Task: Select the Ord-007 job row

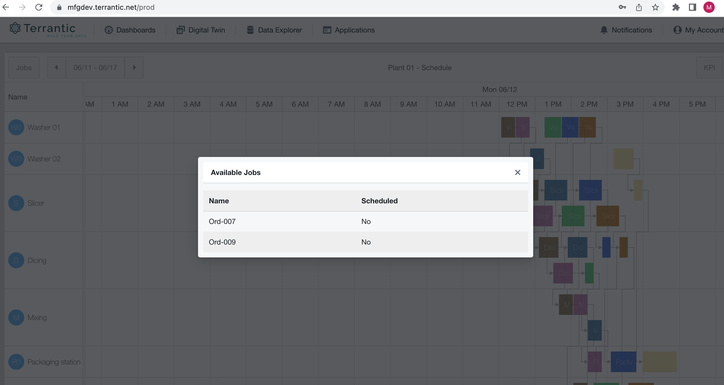Action: [365, 221]
